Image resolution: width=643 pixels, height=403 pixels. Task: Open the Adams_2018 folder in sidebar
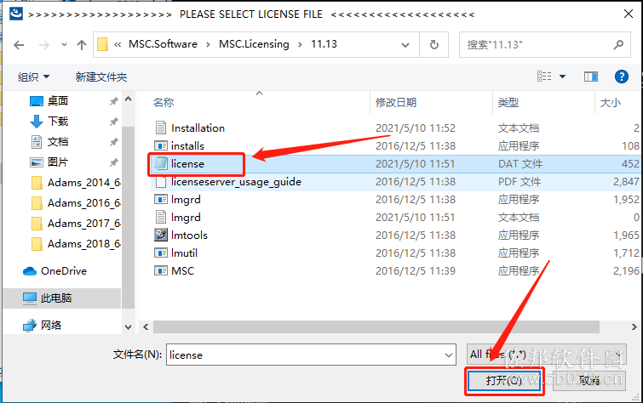click(76, 244)
